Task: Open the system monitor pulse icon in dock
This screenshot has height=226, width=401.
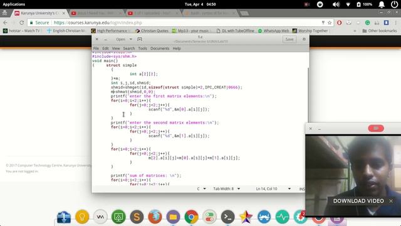Action: point(283,217)
